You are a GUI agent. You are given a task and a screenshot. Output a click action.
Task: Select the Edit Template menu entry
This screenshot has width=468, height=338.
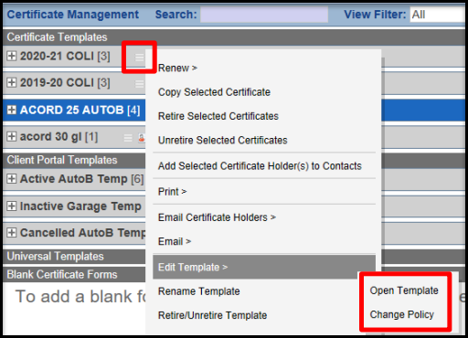[x=264, y=267]
